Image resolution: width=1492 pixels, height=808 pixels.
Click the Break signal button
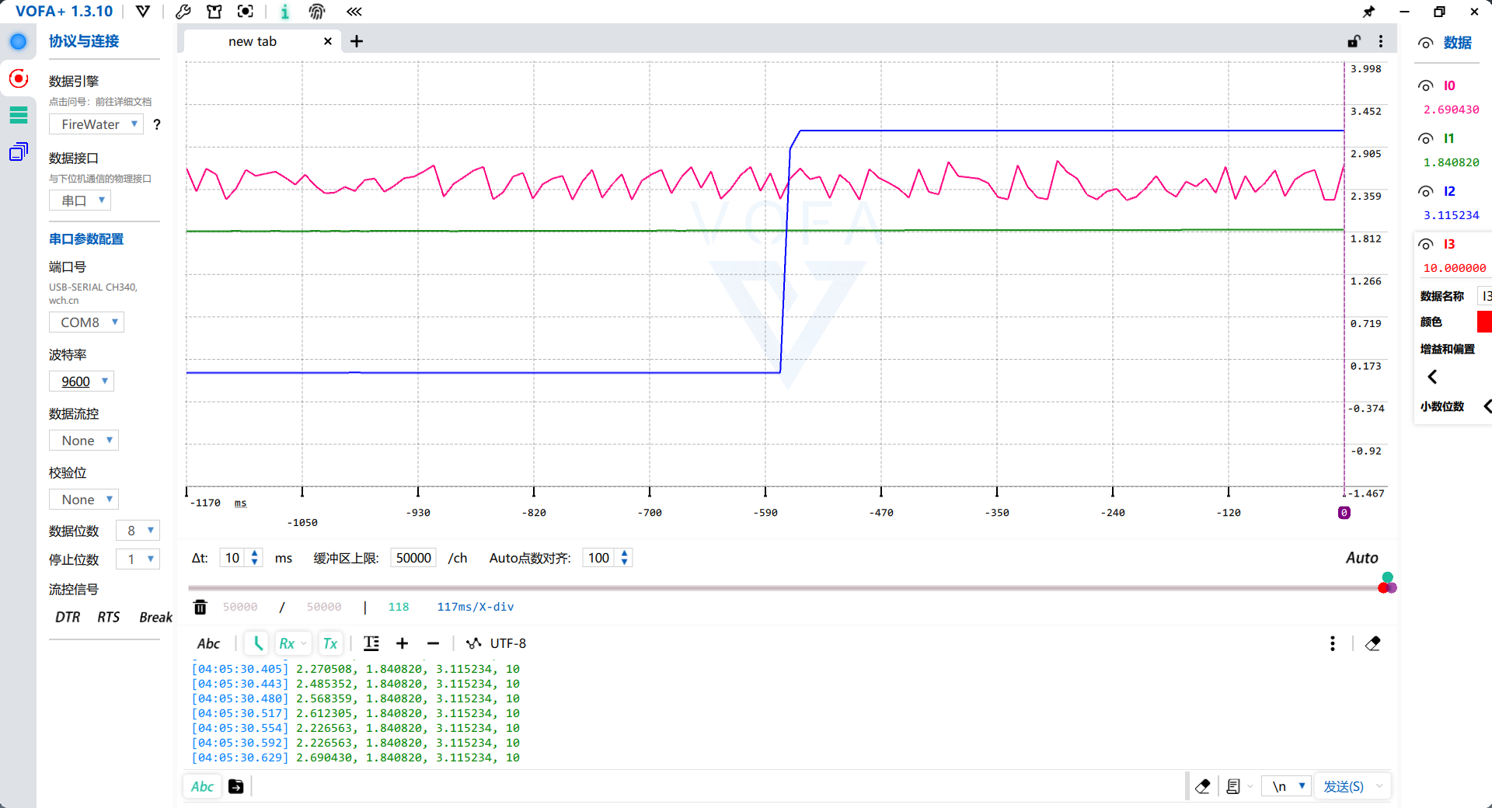pos(155,617)
